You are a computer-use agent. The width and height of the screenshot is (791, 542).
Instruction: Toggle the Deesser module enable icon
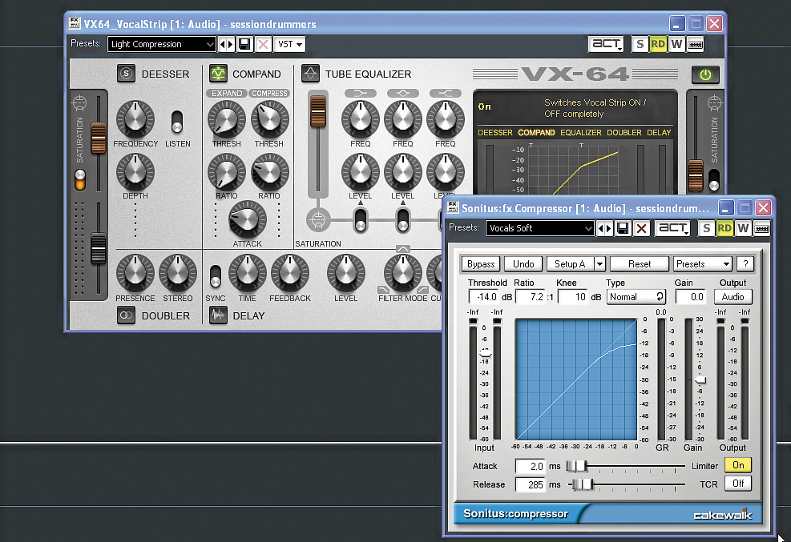click(126, 74)
